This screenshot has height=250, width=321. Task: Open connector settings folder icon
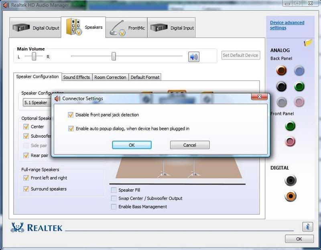(x=308, y=43)
